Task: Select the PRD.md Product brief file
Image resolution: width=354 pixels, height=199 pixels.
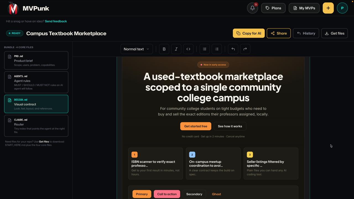Action: click(x=36, y=60)
